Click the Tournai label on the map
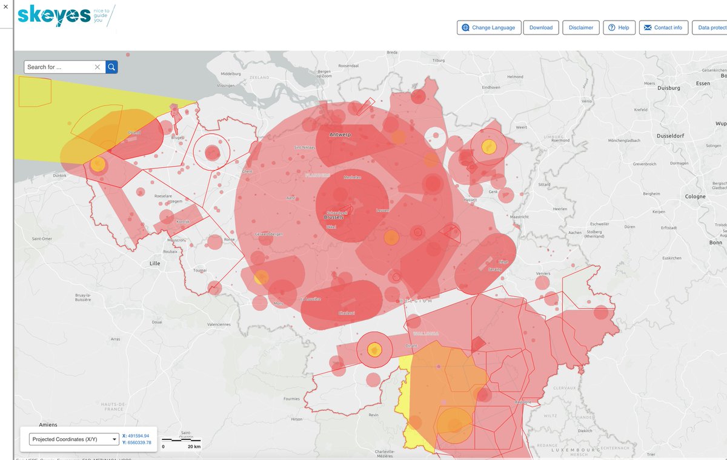The width and height of the screenshot is (727, 460). [199, 270]
